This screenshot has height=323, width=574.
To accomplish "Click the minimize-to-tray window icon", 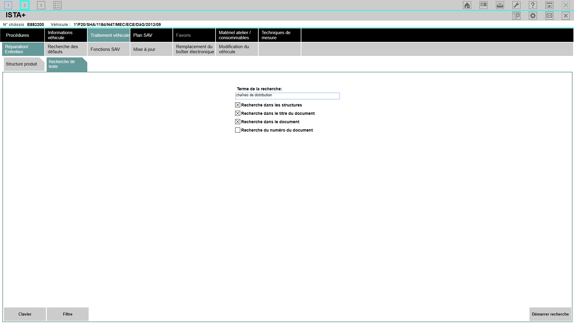I will (x=549, y=5).
